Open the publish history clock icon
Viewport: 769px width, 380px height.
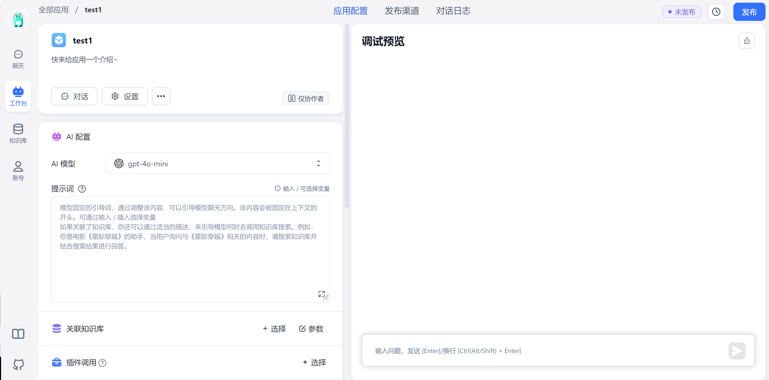(716, 12)
